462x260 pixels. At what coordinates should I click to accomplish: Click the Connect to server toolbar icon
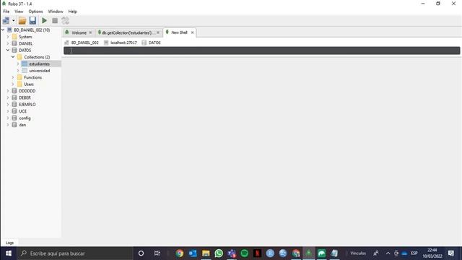click(x=6, y=21)
